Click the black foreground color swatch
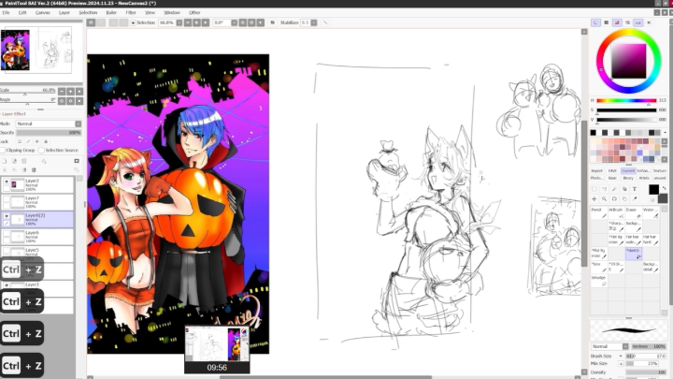The height and width of the screenshot is (379, 673). [x=653, y=189]
